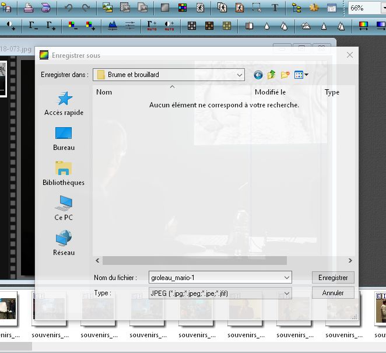Image resolution: width=386 pixels, height=353 pixels.
Task: Go back with the blue arrow
Action: [258, 75]
